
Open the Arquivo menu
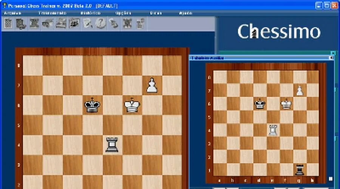(x=12, y=13)
